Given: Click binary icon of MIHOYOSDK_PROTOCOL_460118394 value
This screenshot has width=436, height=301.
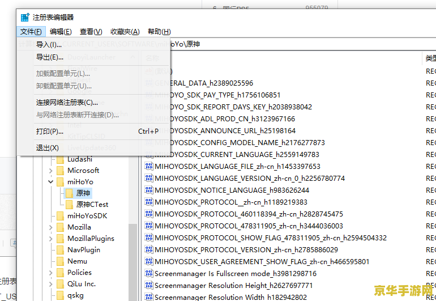Looking at the screenshot, I should pyautogui.click(x=149, y=214).
